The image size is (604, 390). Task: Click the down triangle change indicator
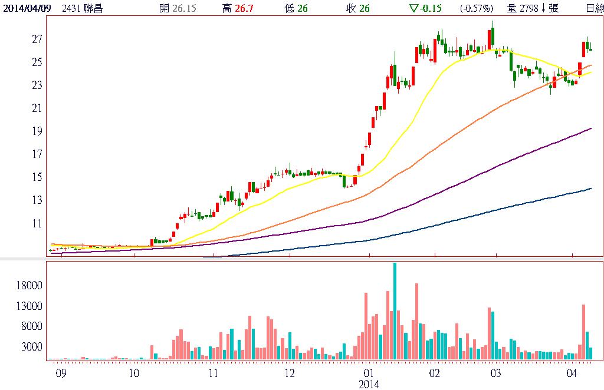[412, 8]
